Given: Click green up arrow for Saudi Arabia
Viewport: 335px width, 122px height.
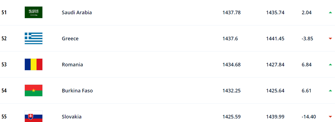Looking at the screenshot, I should 330,12.
